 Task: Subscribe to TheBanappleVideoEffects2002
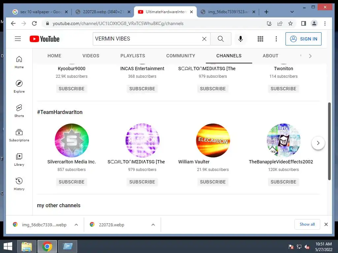284,182
